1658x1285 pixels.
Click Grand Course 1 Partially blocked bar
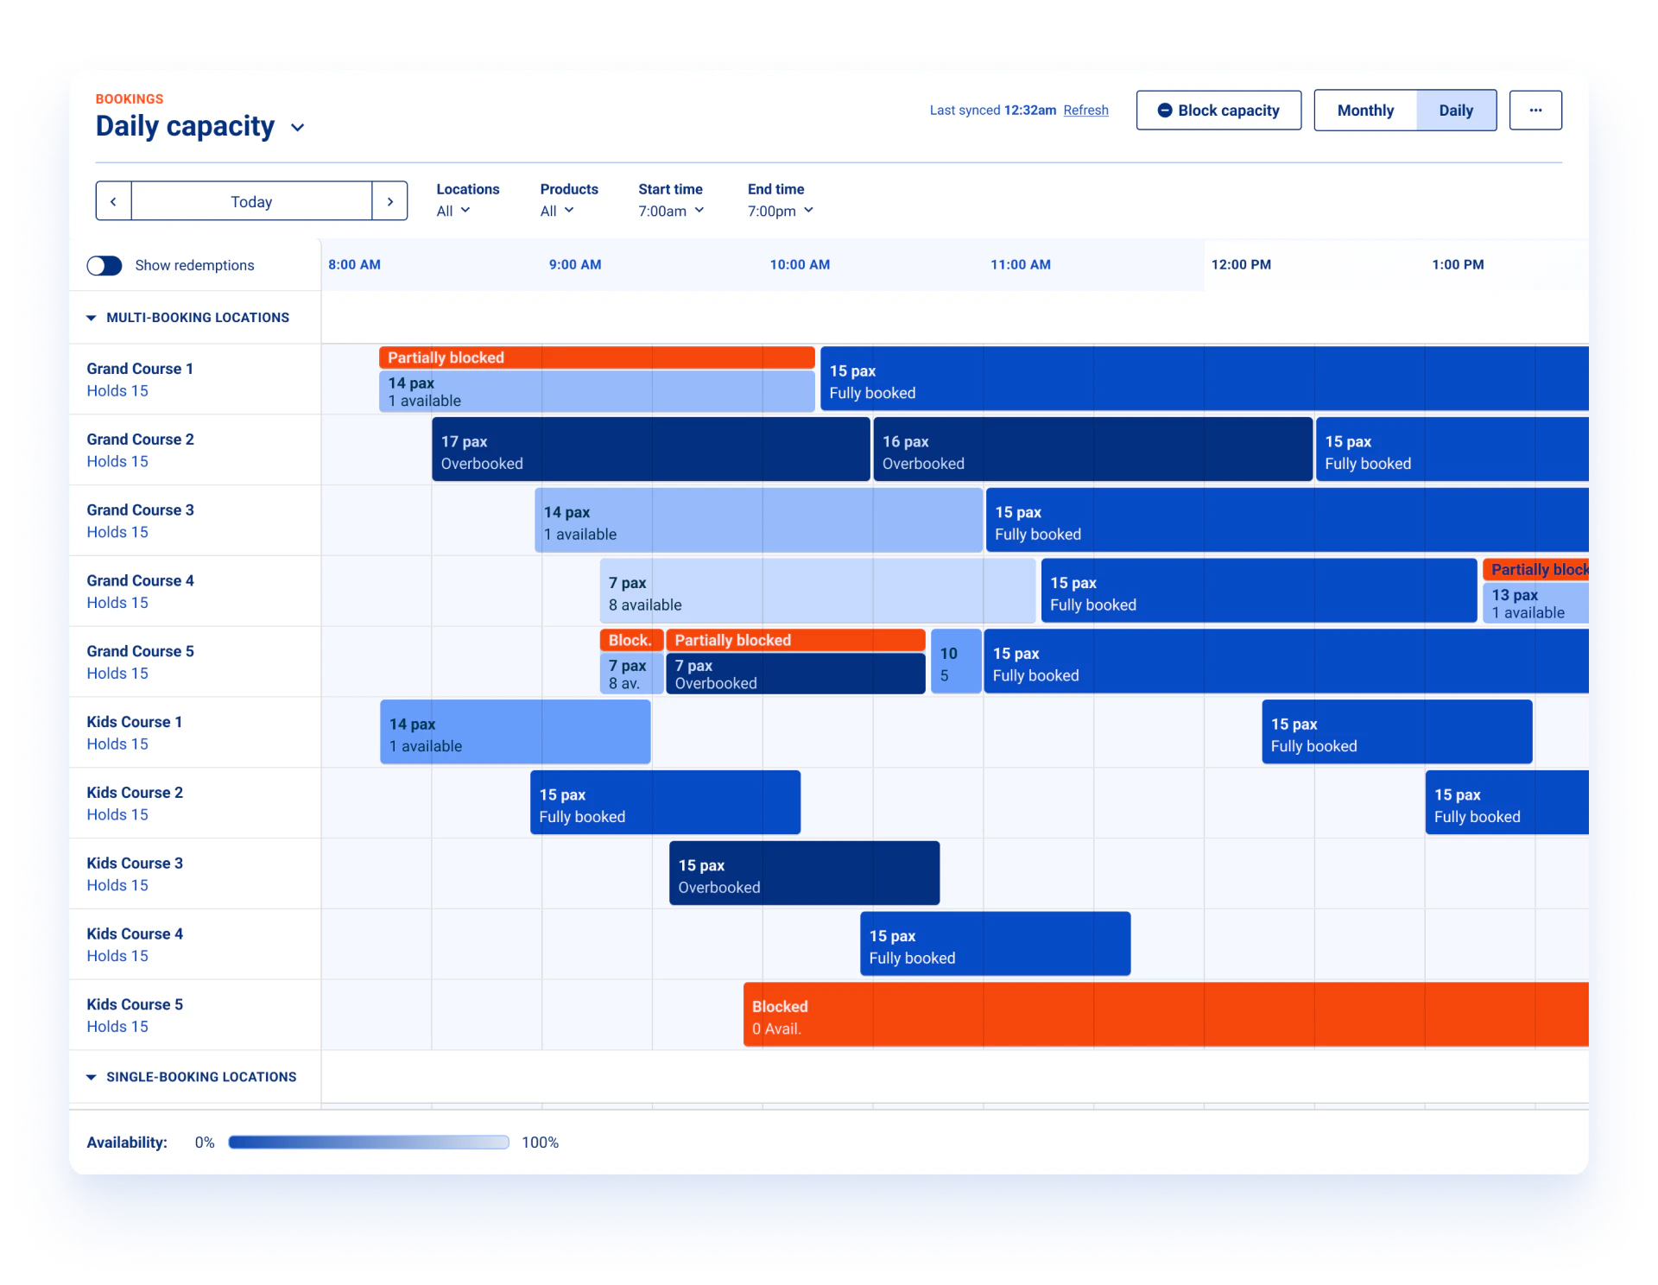point(596,358)
